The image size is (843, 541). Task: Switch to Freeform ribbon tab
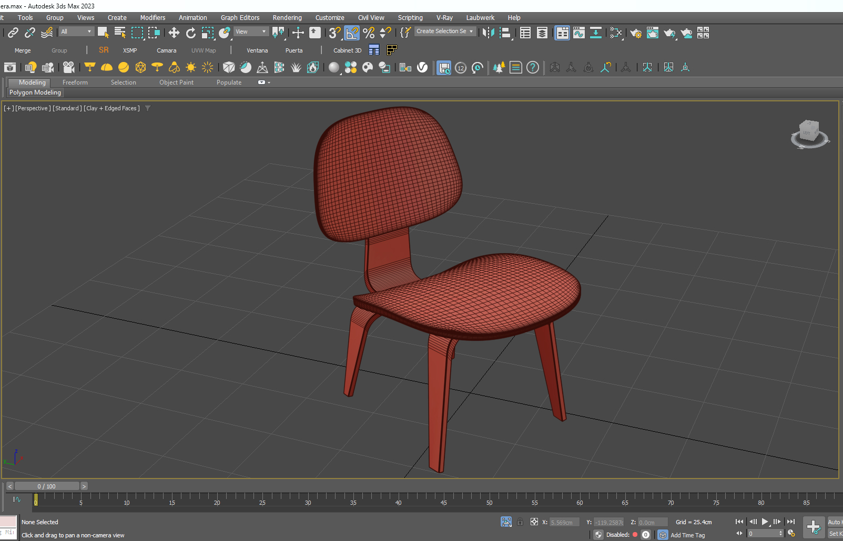(x=75, y=82)
